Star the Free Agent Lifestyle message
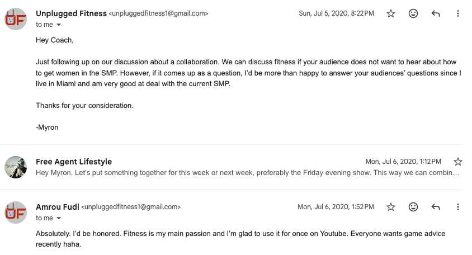The width and height of the screenshot is (472, 255). click(x=458, y=162)
